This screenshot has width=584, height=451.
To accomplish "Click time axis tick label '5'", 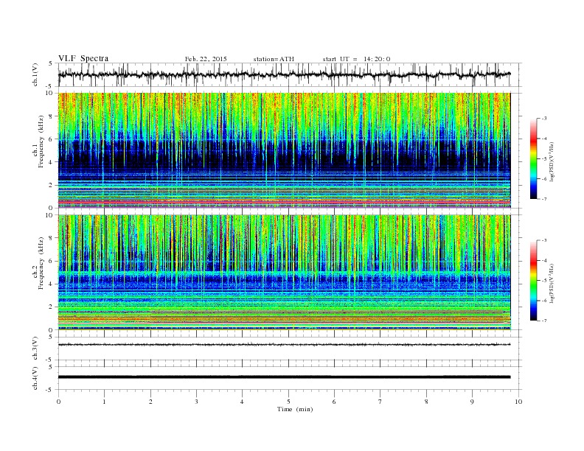I will coord(288,402).
